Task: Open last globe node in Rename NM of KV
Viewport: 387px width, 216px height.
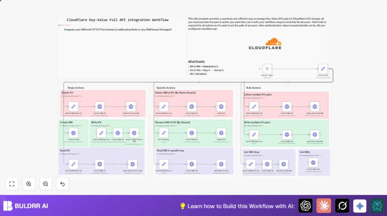Action: (x=221, y=133)
